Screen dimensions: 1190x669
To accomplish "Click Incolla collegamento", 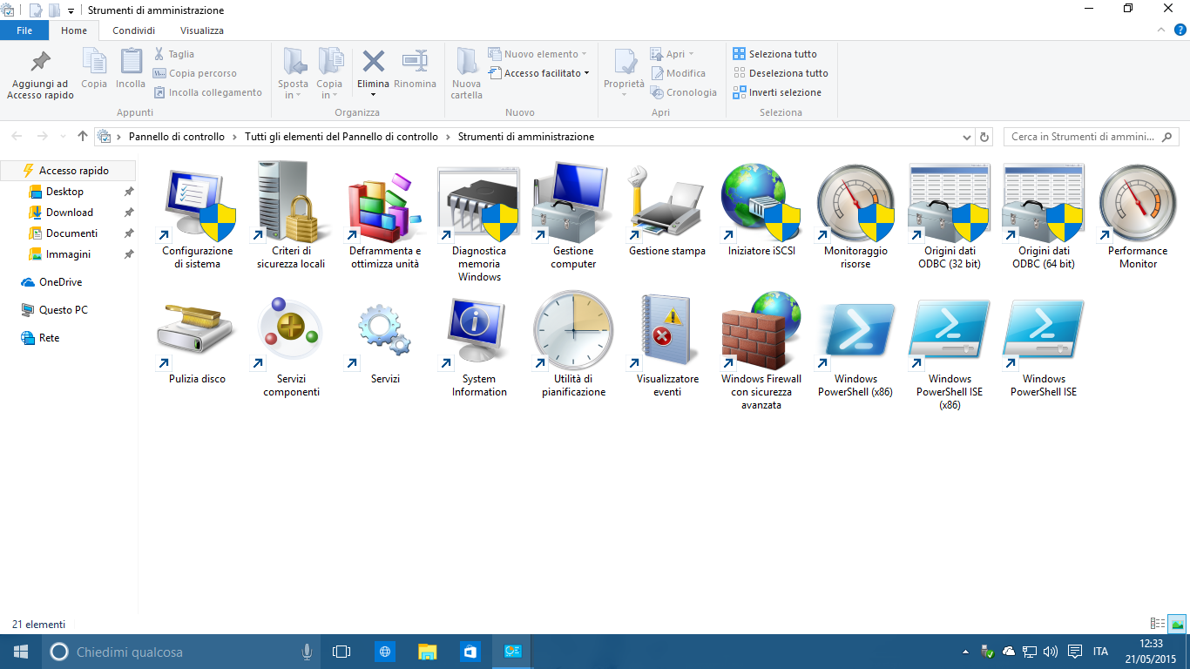I will 207,92.
